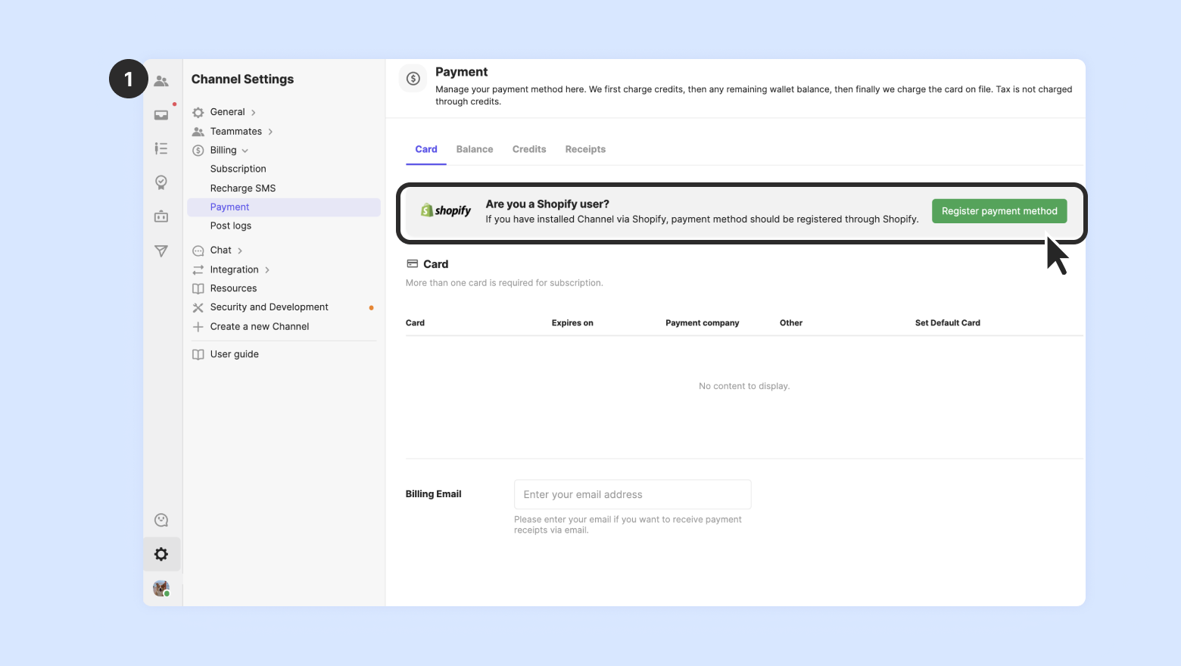Click the Register payment method button

click(x=999, y=211)
